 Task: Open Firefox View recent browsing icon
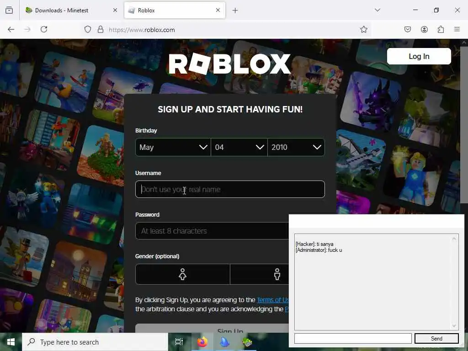9,10
